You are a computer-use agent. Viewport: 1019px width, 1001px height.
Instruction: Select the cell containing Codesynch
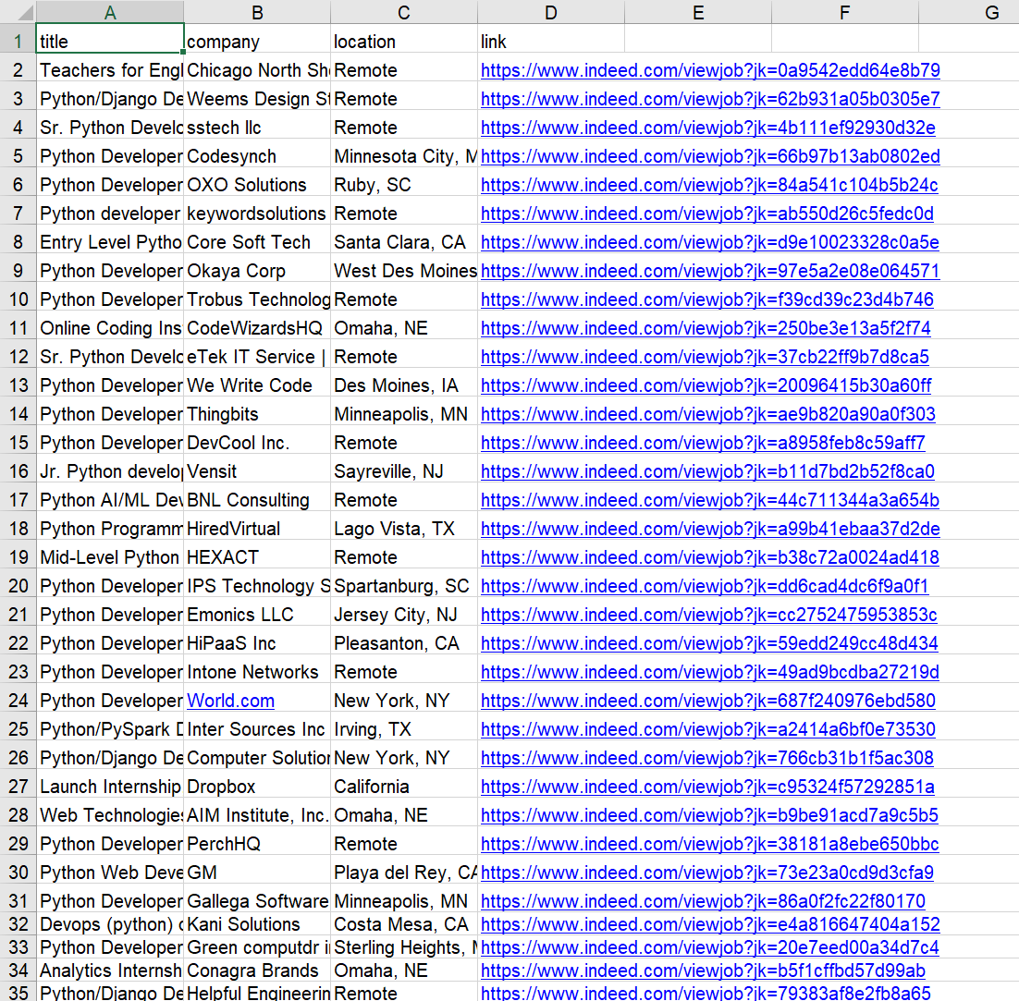click(256, 156)
